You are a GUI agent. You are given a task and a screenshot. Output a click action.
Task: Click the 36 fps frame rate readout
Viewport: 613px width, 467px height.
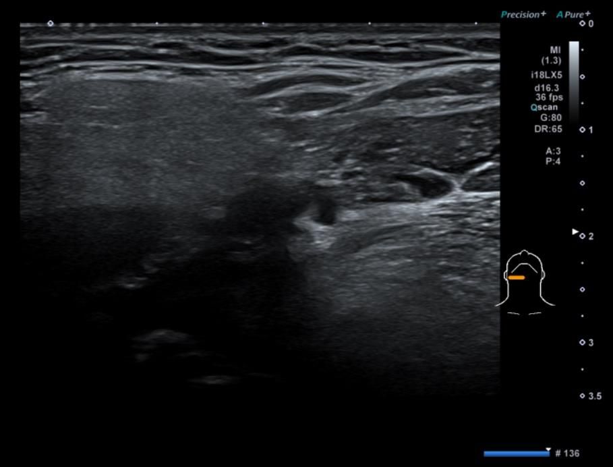pyautogui.click(x=549, y=97)
